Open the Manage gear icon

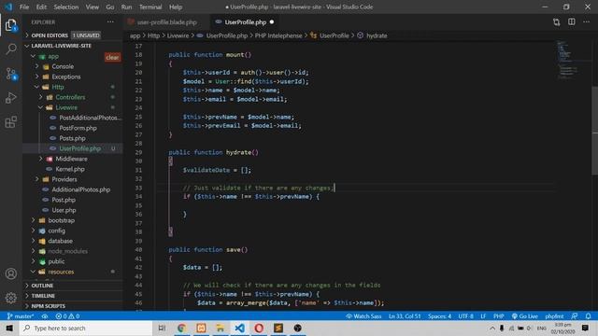point(10,298)
